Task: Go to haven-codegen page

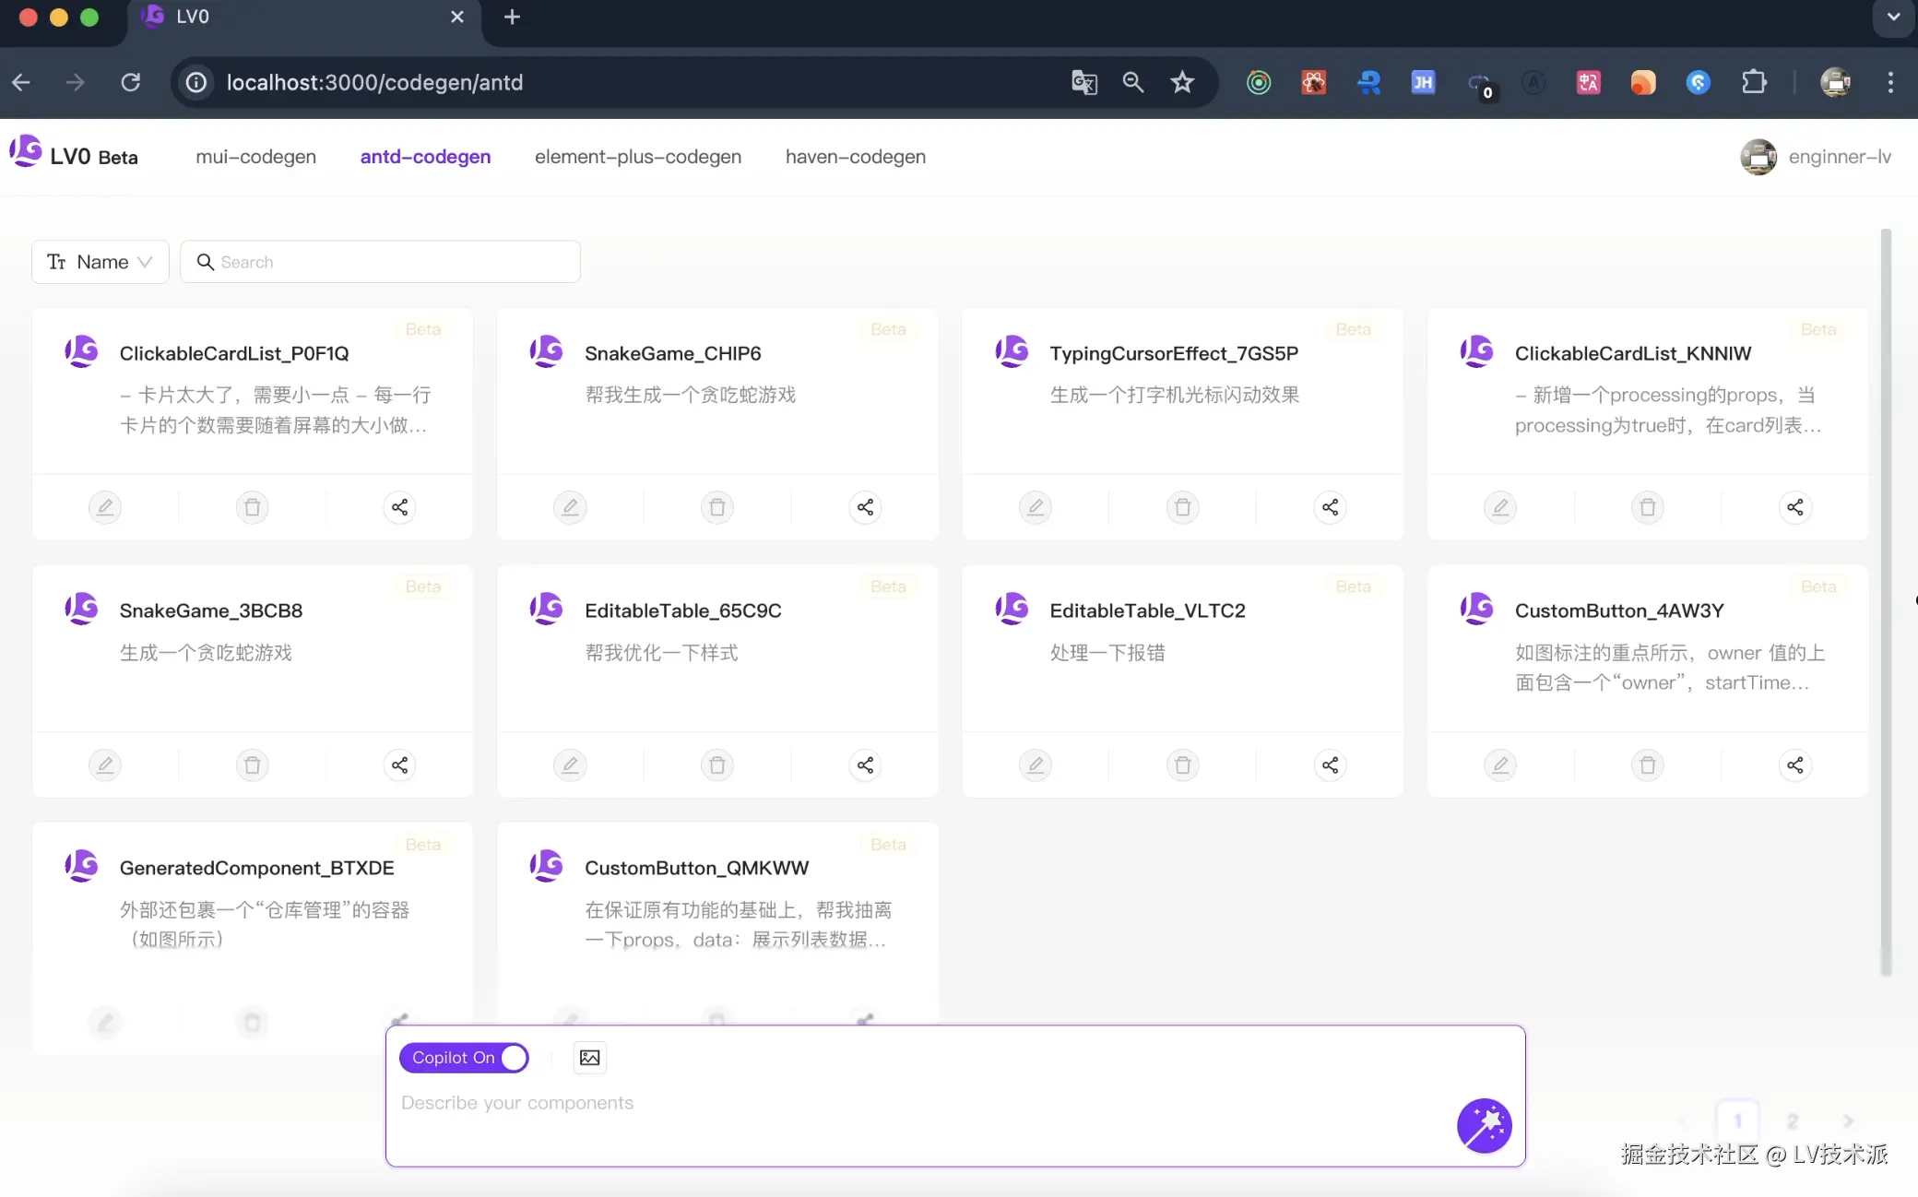Action: [855, 157]
